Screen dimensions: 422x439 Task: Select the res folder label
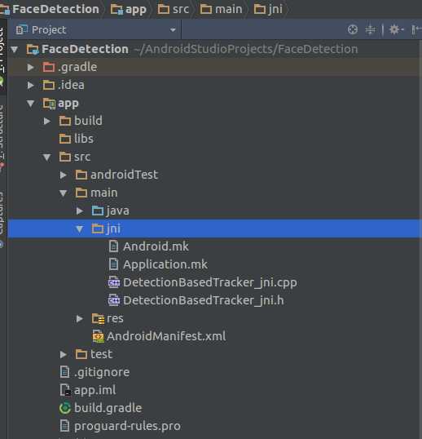115,318
